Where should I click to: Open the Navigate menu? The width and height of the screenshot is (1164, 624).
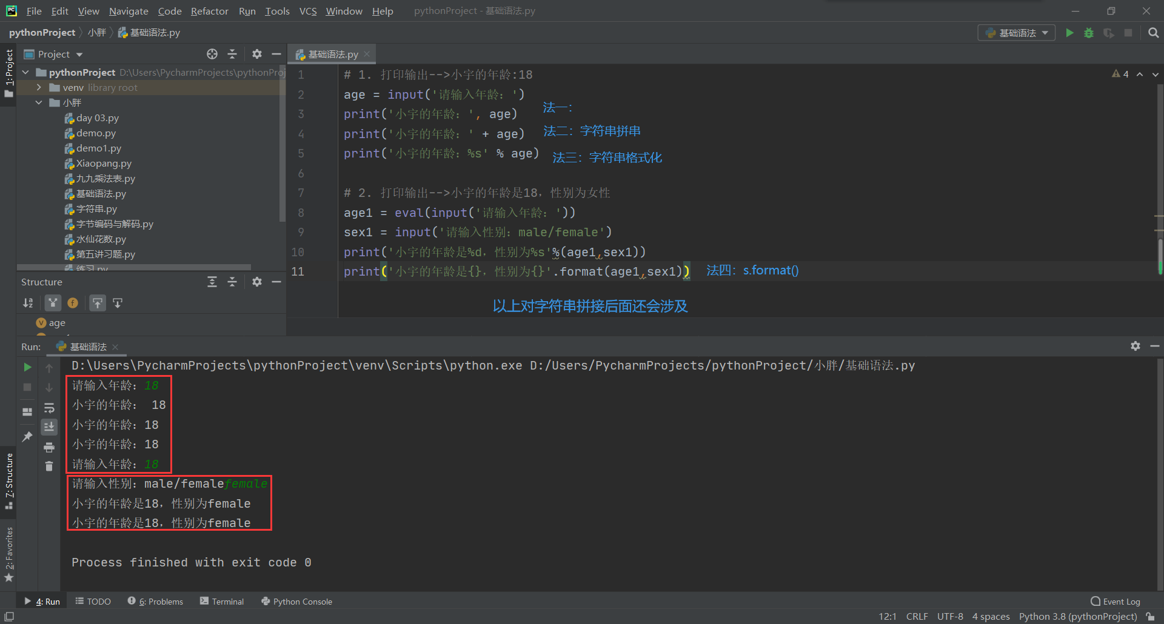pyautogui.click(x=129, y=11)
